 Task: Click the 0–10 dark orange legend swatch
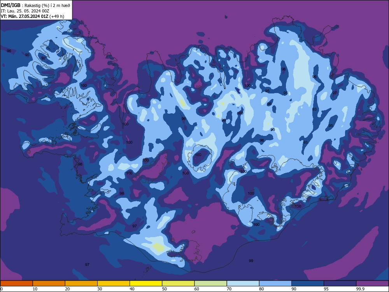[16, 283]
